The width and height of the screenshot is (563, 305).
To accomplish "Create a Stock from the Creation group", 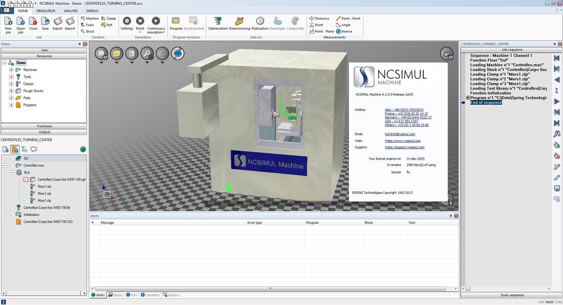I will tap(87, 31).
